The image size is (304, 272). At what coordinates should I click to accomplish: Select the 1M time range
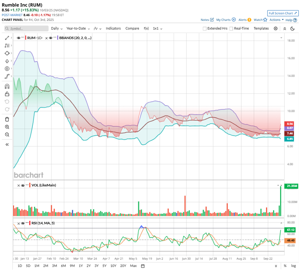coord(37,266)
